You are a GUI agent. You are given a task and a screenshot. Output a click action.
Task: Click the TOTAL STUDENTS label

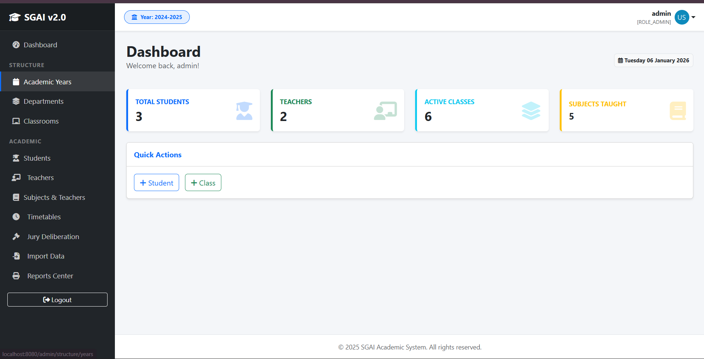pos(162,102)
